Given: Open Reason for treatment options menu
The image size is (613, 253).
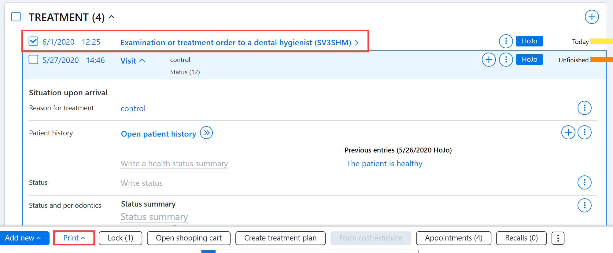Looking at the screenshot, I should tap(584, 108).
